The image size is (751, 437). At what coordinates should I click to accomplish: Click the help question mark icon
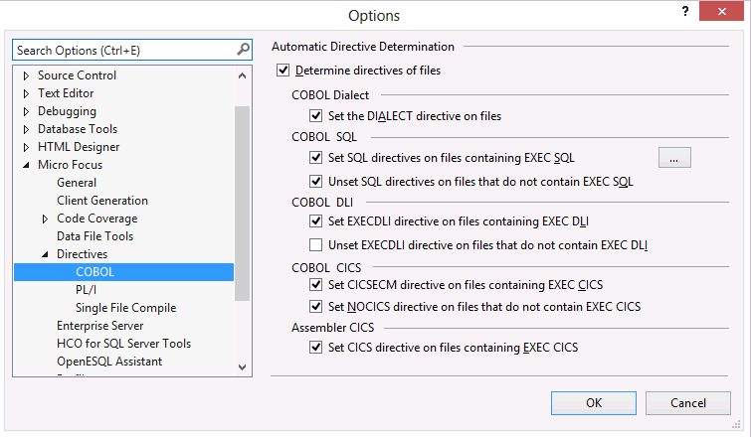685,12
